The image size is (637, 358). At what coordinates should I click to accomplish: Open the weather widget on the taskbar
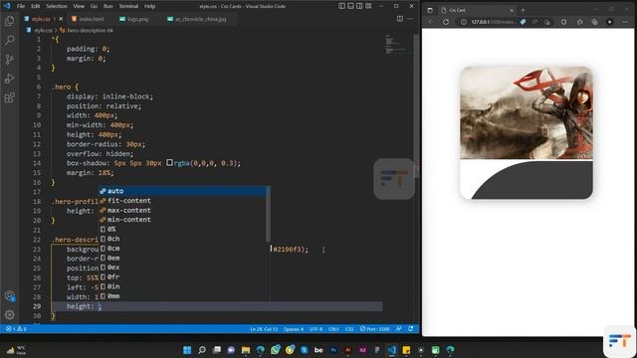[16, 350]
